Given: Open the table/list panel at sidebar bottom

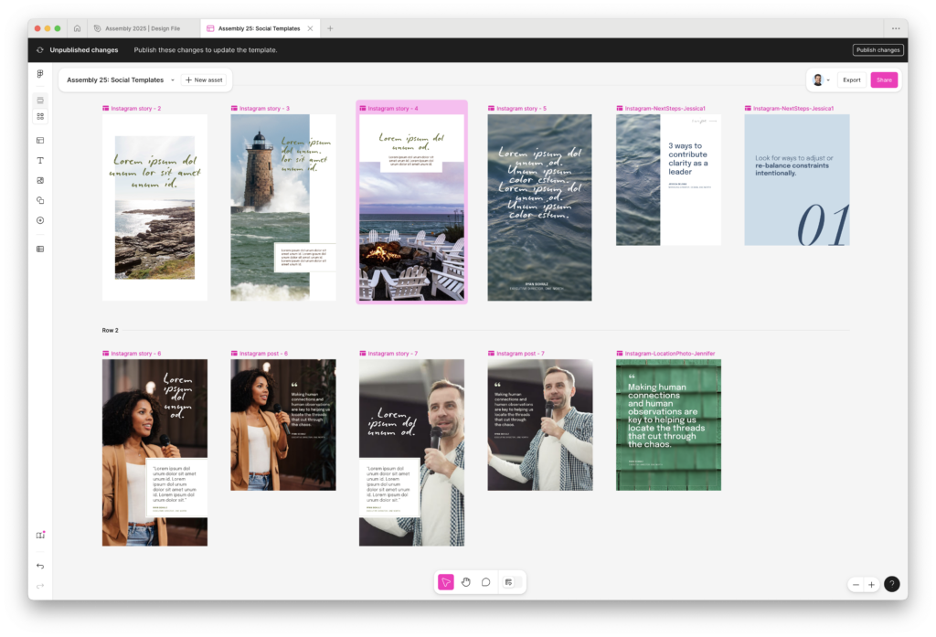Looking at the screenshot, I should coord(39,249).
